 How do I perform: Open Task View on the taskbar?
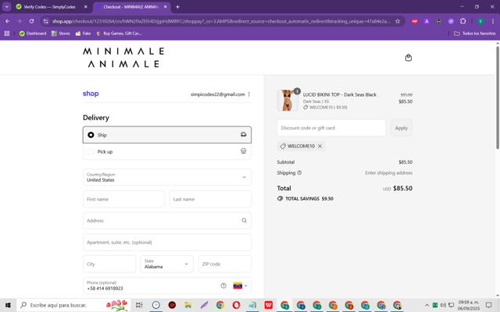(139, 305)
